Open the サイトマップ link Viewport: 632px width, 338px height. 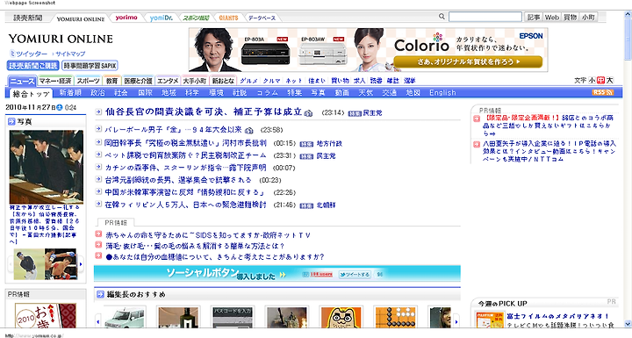(x=70, y=54)
